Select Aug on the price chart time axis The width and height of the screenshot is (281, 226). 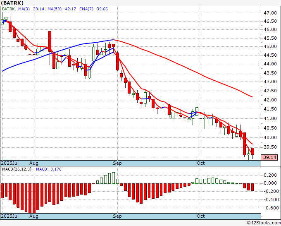click(x=34, y=163)
